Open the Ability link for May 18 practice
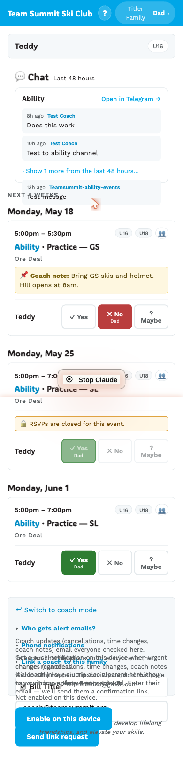 [x=27, y=247]
